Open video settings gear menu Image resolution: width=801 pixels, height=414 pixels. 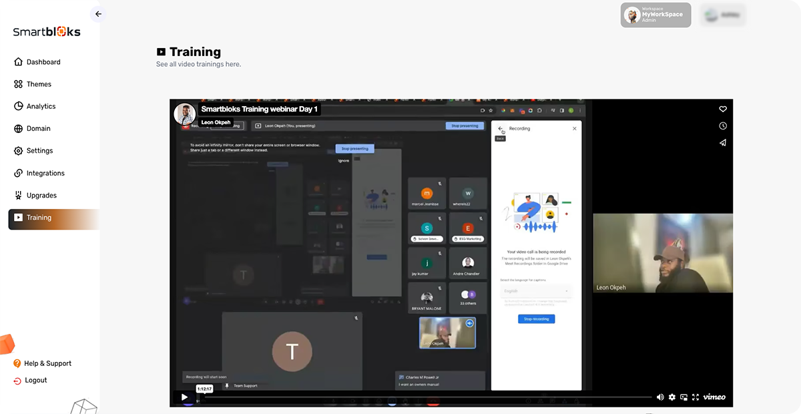[x=672, y=397]
